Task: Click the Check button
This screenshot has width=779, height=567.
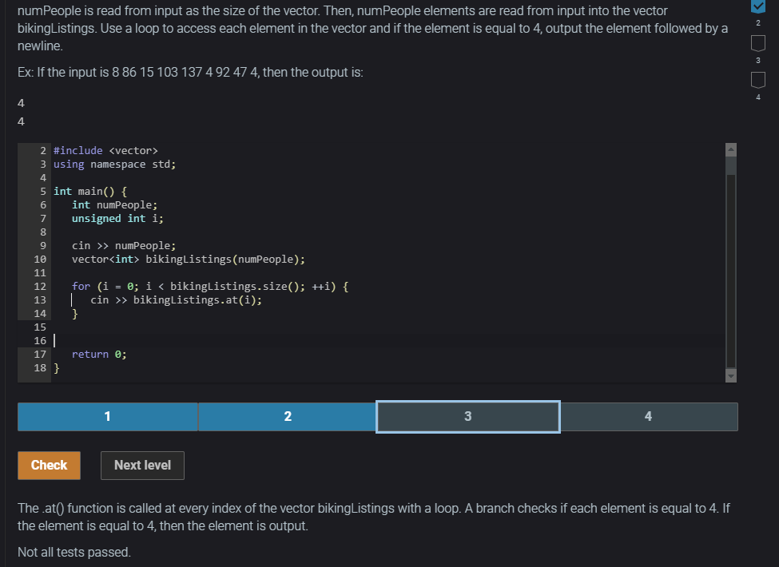Action: 49,465
